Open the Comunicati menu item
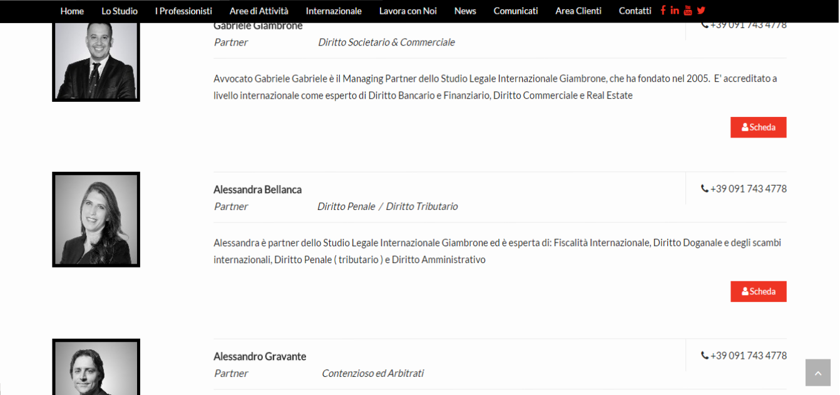840x395 pixels. (516, 11)
